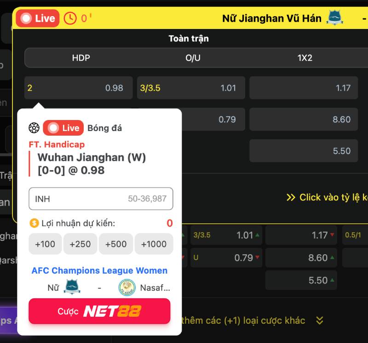Screen dimensions: 368x343
Task: Click the double arrow before Click vào tỷ lệ
Action: coord(291,198)
